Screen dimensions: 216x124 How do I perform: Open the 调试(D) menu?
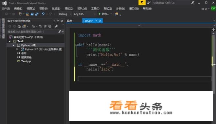(x=69, y=9)
